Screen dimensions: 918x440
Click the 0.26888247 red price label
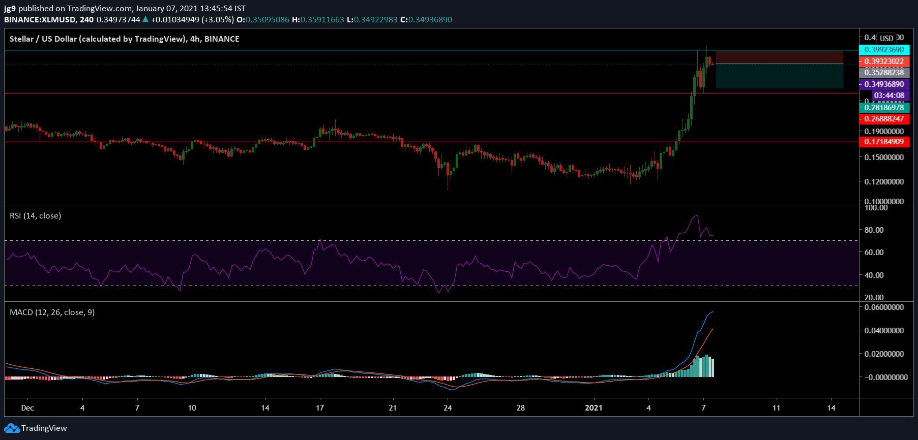click(884, 119)
